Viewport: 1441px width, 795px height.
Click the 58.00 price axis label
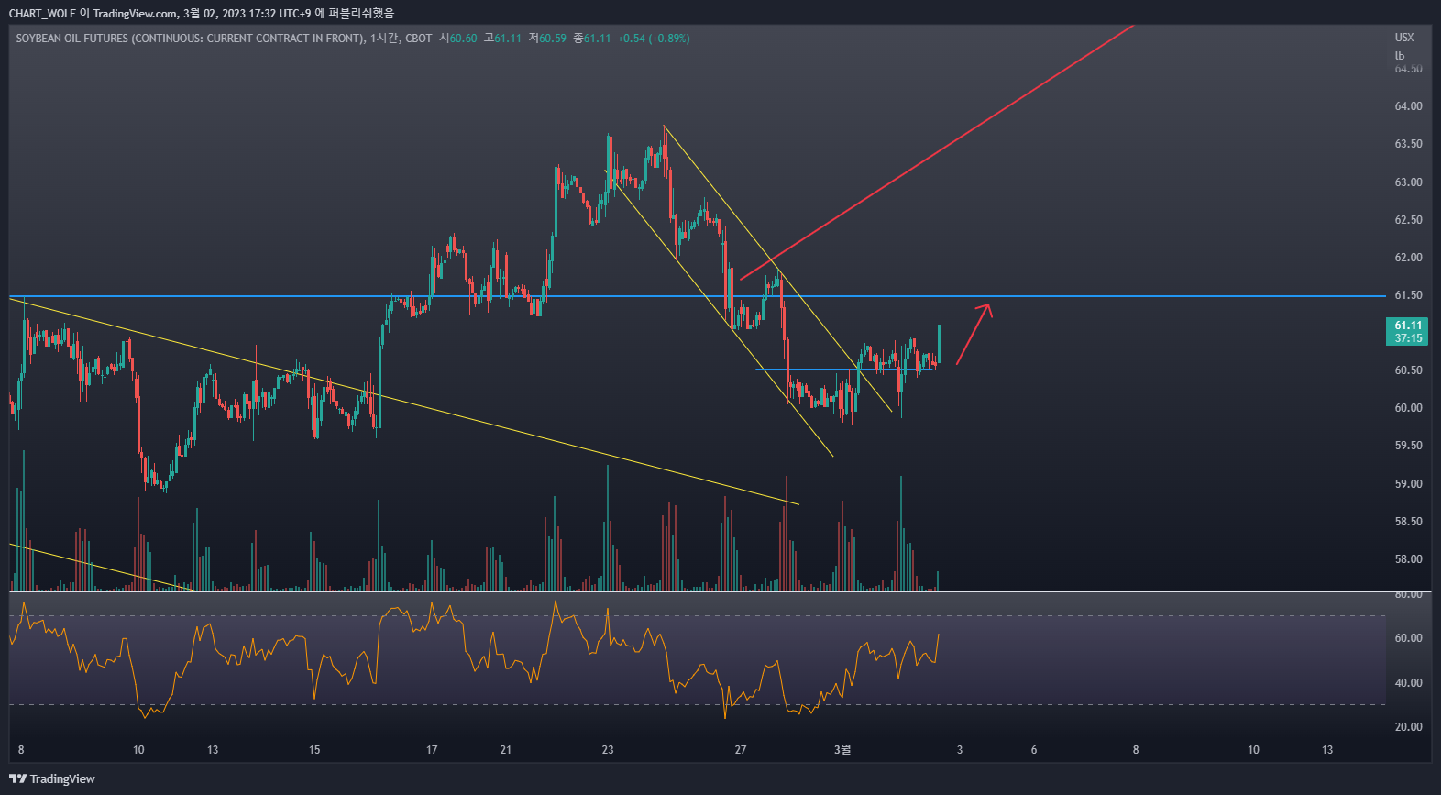click(x=1408, y=559)
